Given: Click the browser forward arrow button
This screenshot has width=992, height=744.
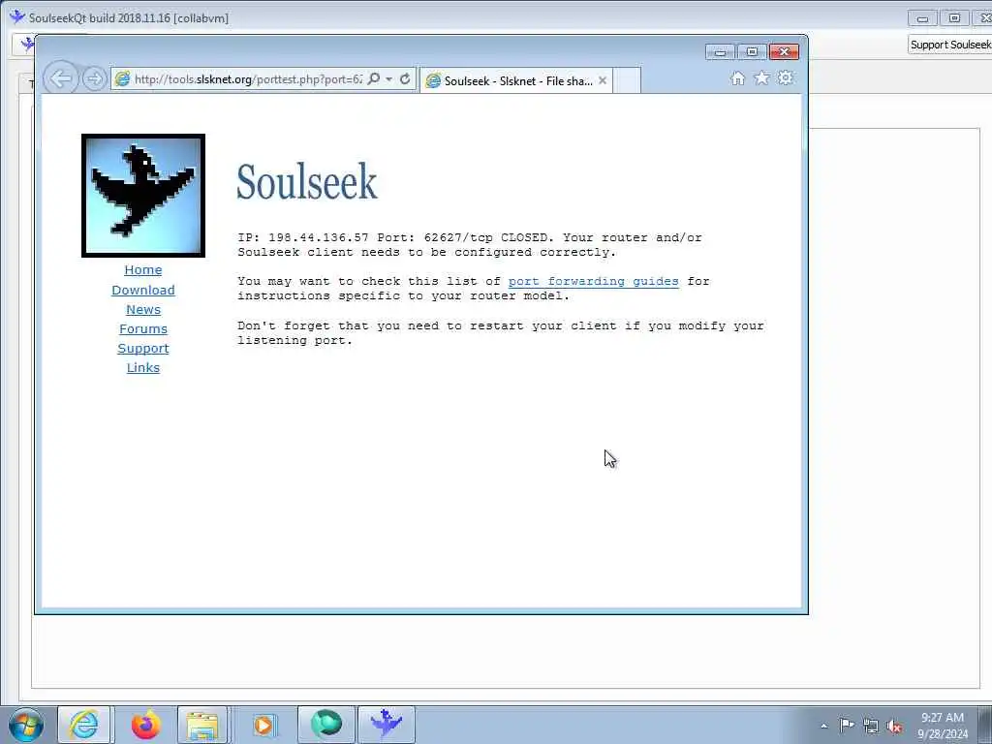Looking at the screenshot, I should coord(94,79).
